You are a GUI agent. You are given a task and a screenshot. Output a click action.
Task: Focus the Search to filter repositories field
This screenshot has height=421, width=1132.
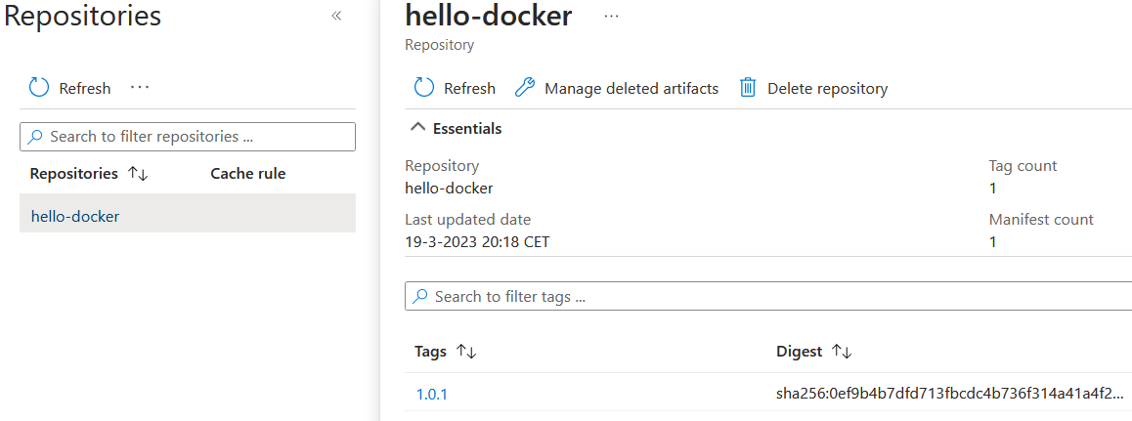pyautogui.click(x=196, y=137)
